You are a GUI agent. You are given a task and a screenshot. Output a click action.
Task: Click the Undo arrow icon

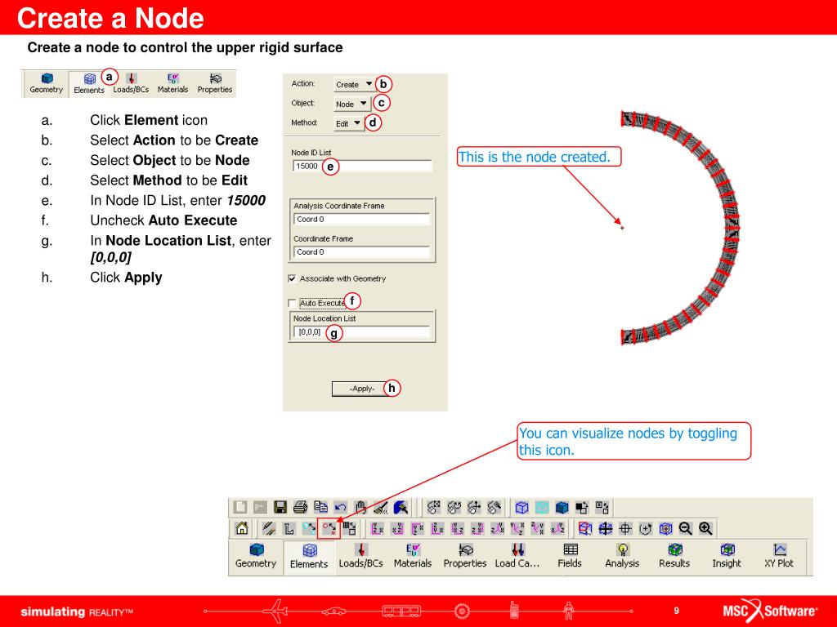(x=341, y=507)
